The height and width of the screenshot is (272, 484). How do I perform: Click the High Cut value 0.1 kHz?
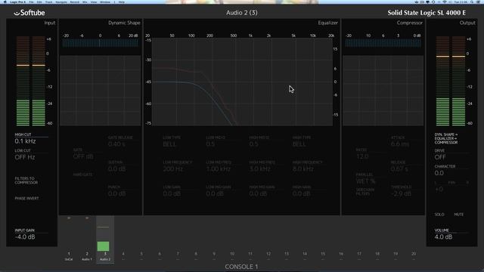pyautogui.click(x=25, y=141)
